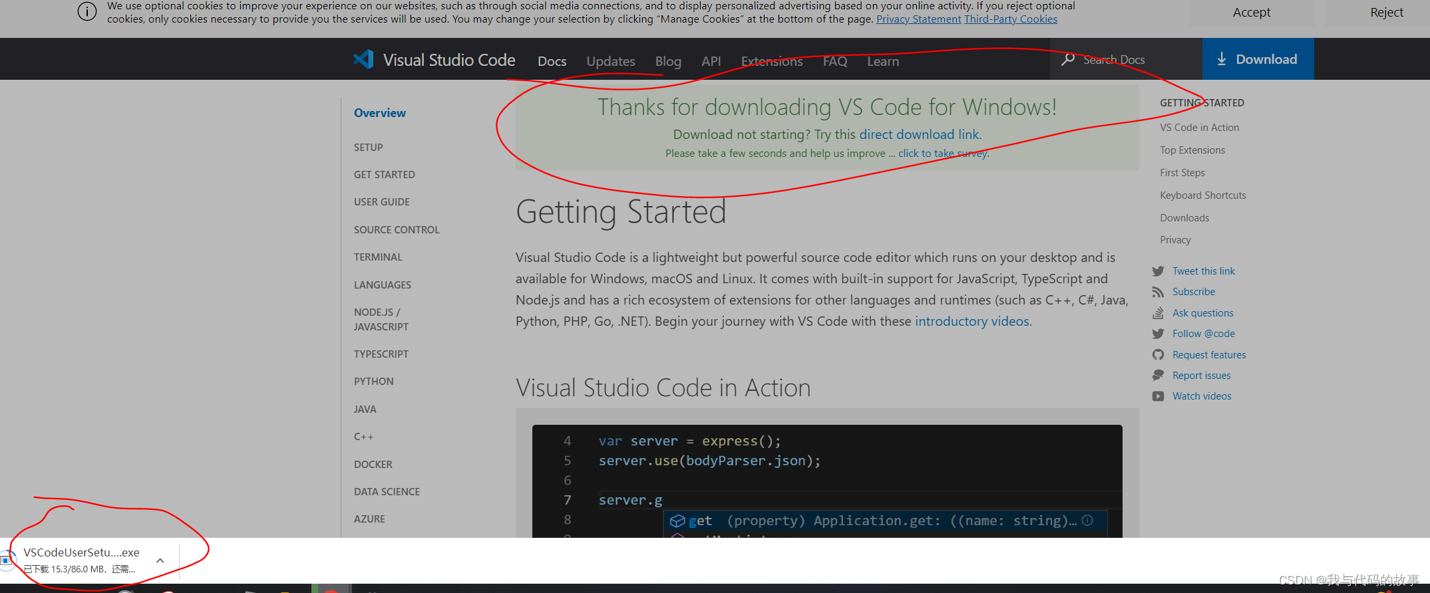Screen dimensions: 1430x593
Task: Select Overview in the sidebar
Action: 380,113
